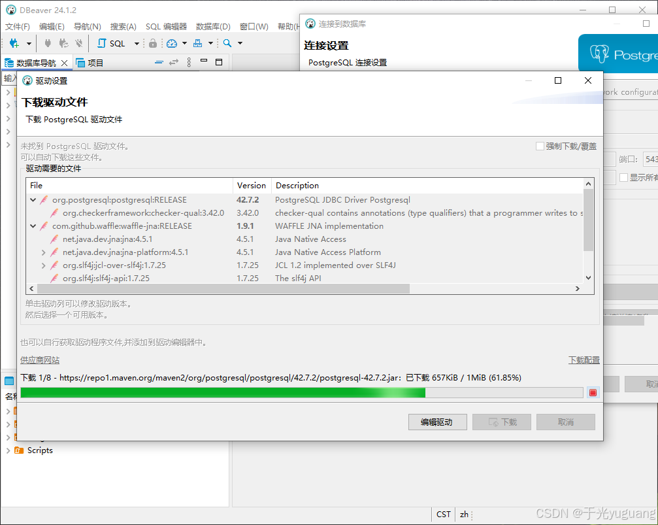Open the 搜索(A) menu
The image size is (658, 525).
[123, 26]
